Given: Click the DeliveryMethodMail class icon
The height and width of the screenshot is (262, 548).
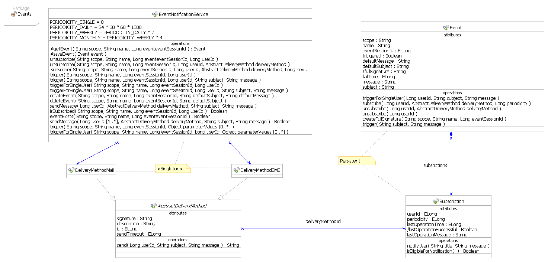Looking at the screenshot, I should (71, 170).
